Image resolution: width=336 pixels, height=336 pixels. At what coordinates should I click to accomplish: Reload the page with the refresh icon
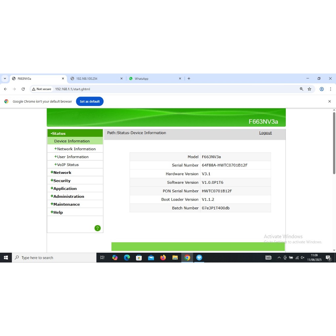[x=23, y=89]
